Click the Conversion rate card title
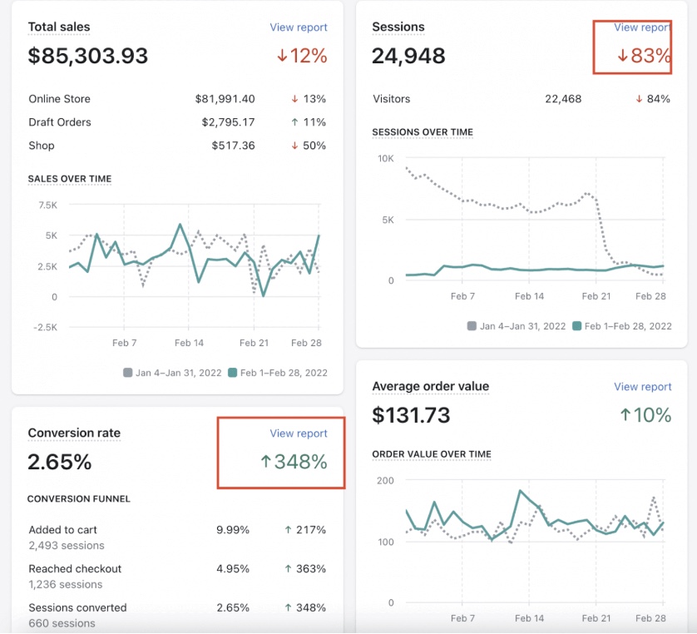The width and height of the screenshot is (697, 634). [x=74, y=433]
